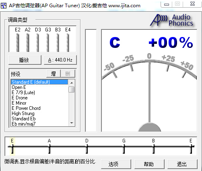Click the D marker on the string bar
Screen dimensions: 202x171
87,146
